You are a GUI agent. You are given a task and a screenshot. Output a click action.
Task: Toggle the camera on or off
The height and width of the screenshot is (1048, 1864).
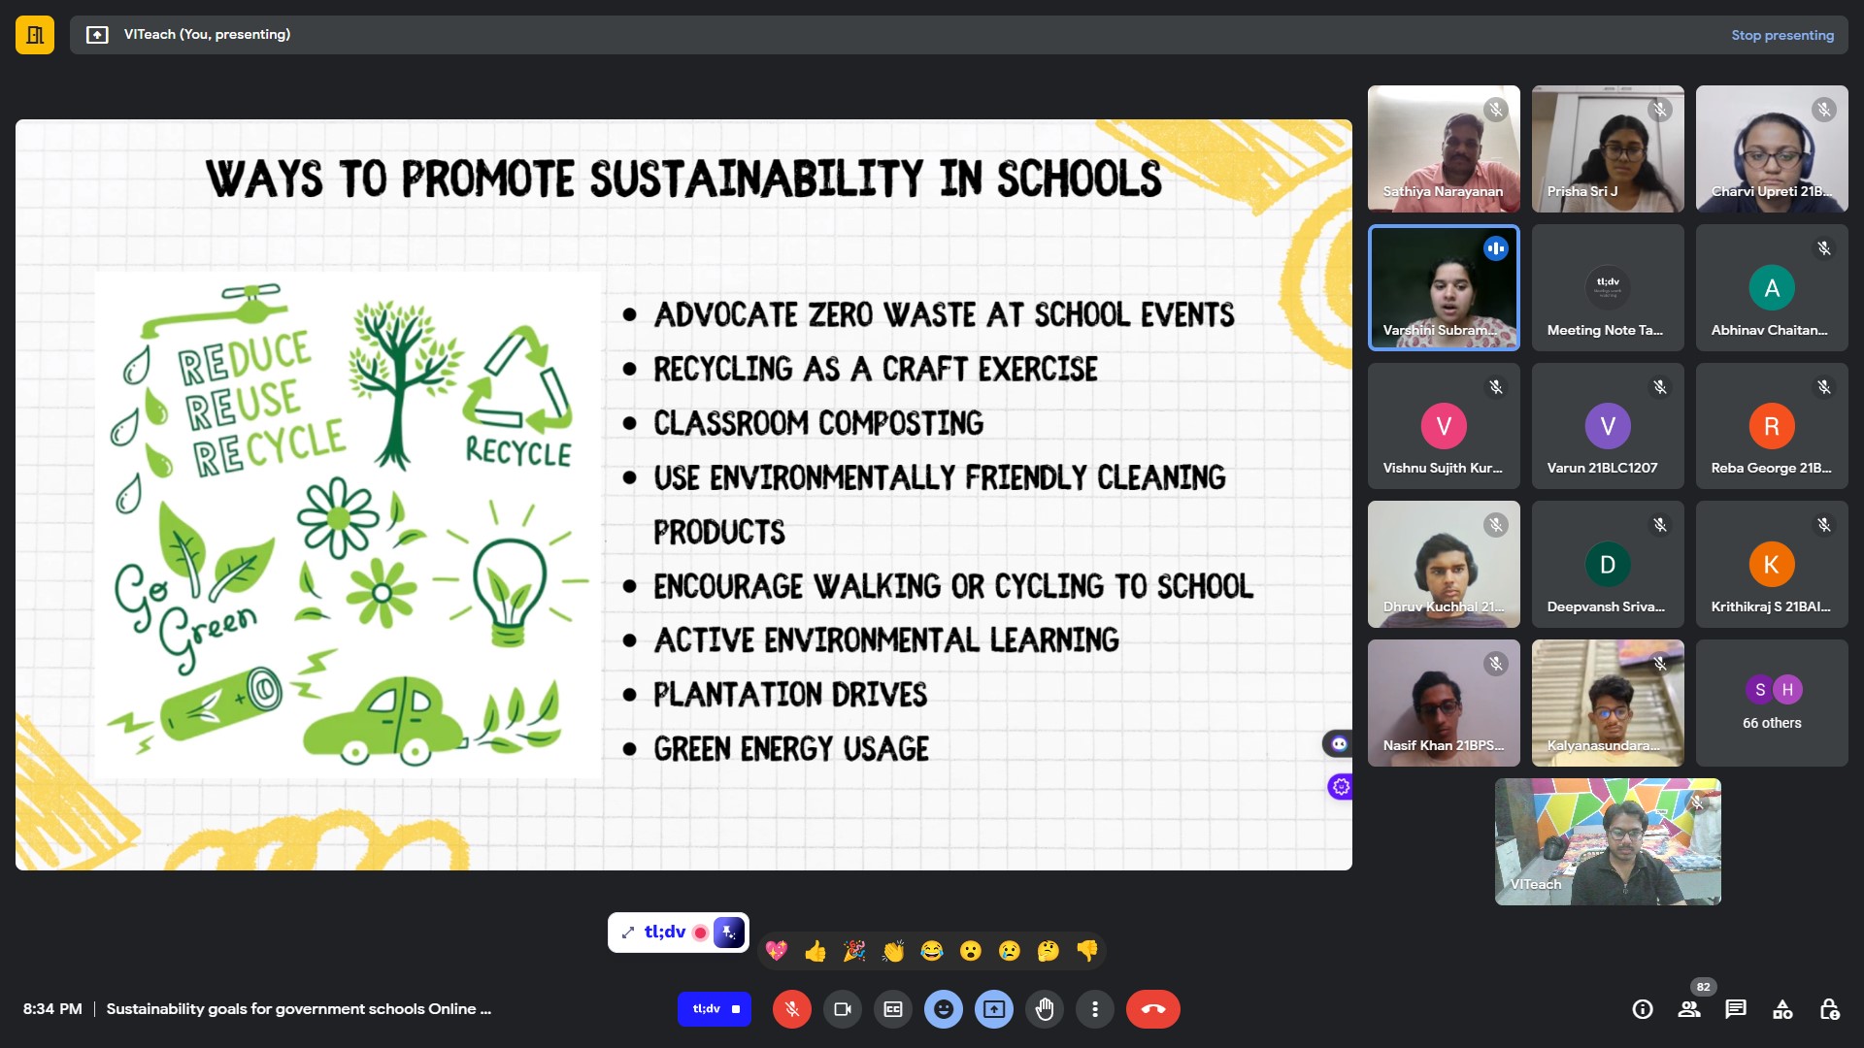[x=842, y=1009]
